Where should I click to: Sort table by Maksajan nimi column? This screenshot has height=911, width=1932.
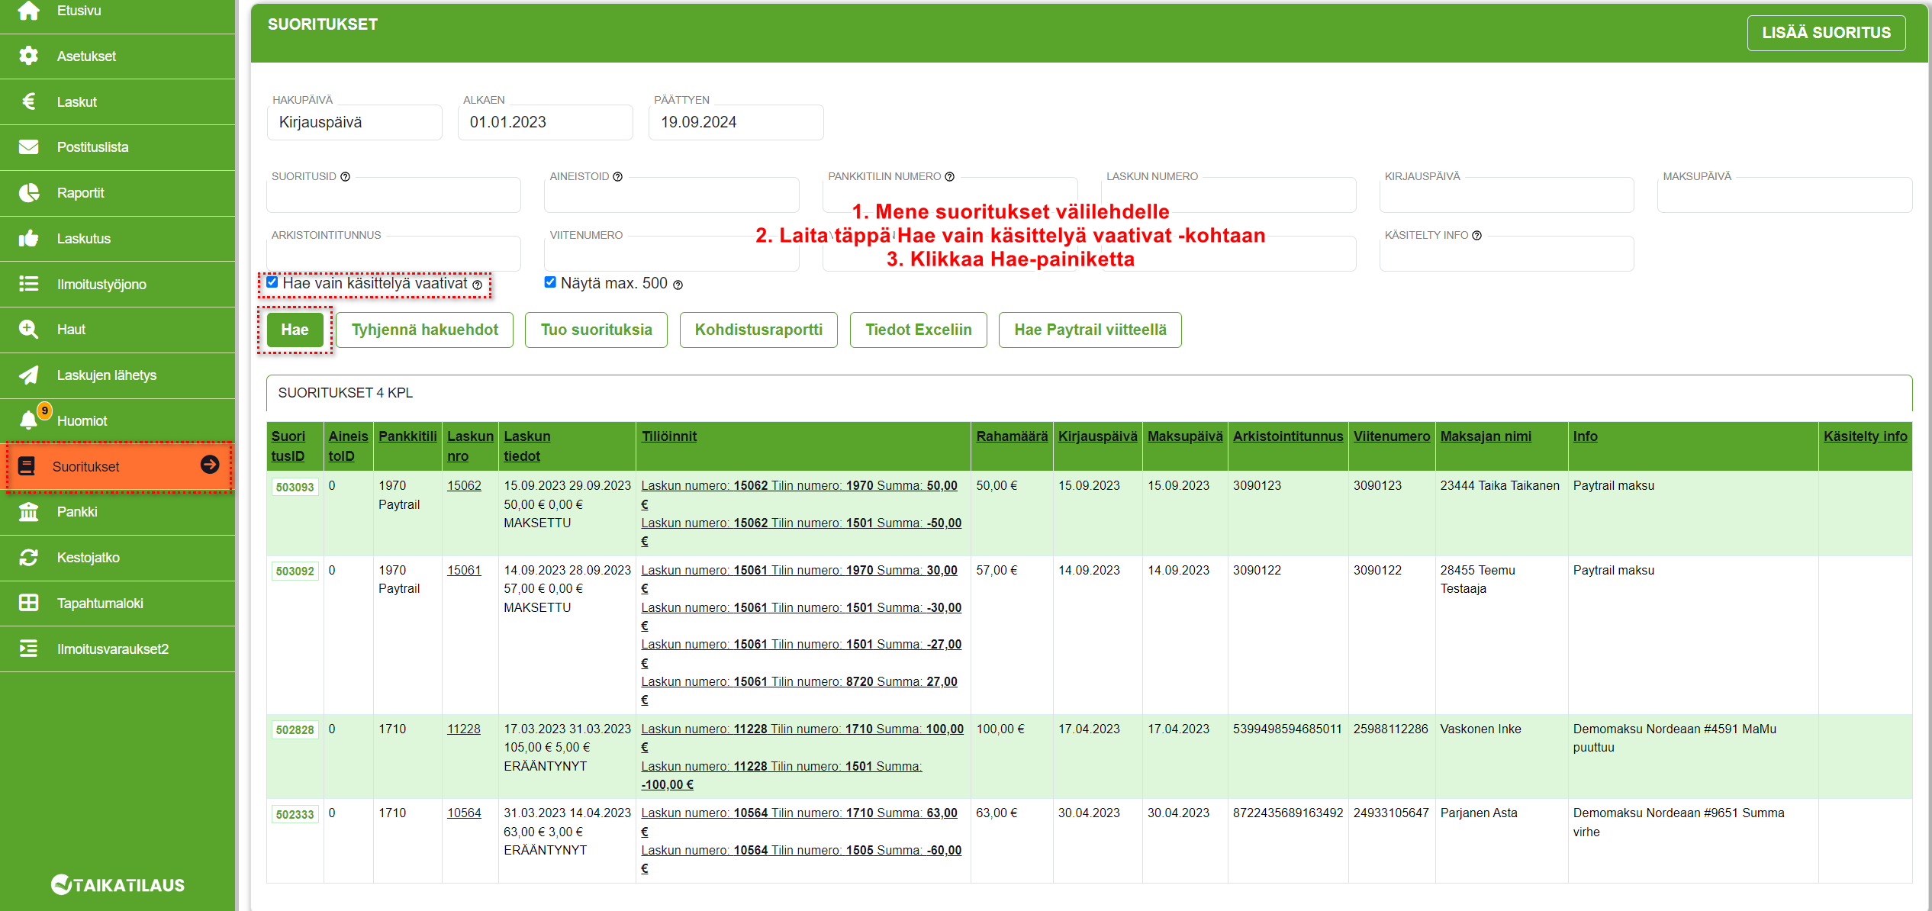click(1486, 436)
